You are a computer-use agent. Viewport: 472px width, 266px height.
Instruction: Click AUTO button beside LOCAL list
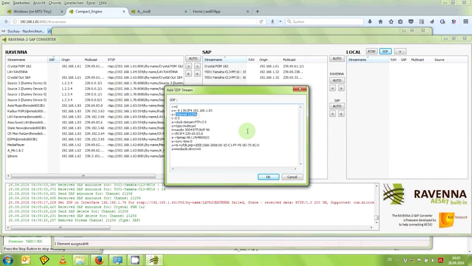[337, 59]
